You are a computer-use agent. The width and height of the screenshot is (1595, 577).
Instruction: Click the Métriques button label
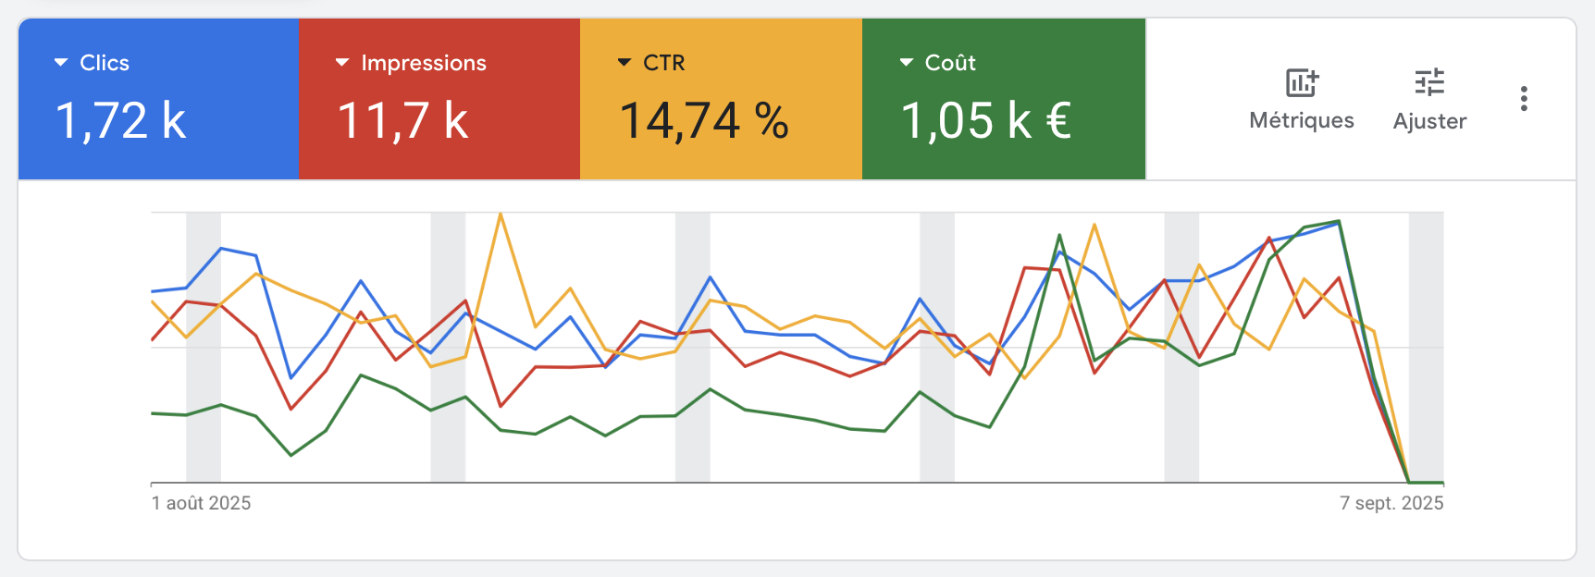[1301, 120]
